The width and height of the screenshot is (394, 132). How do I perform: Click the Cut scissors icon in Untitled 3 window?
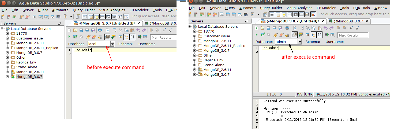(121, 30)
